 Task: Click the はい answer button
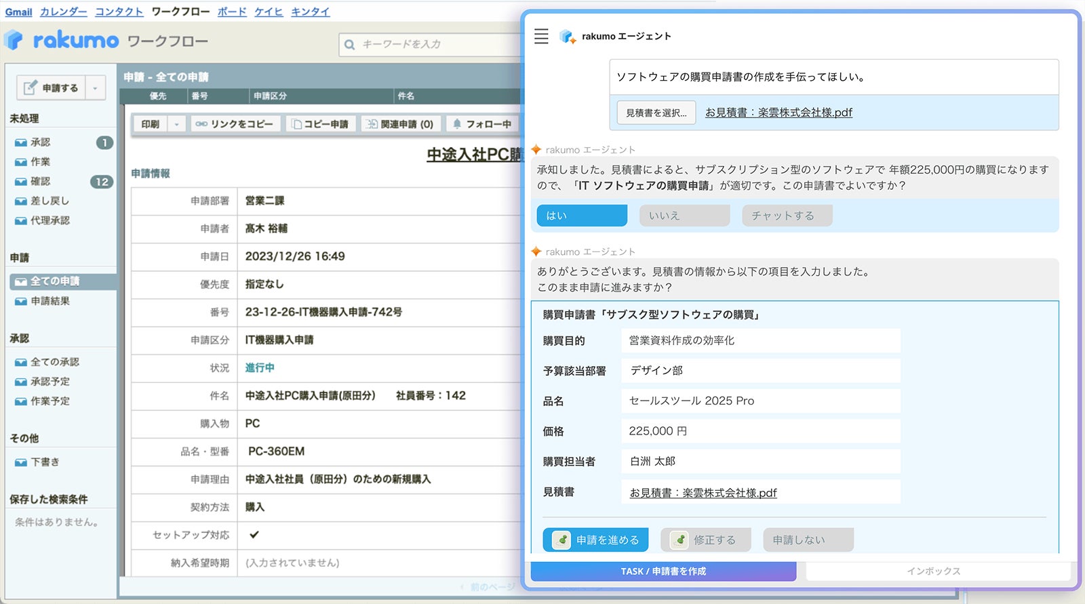[582, 216]
